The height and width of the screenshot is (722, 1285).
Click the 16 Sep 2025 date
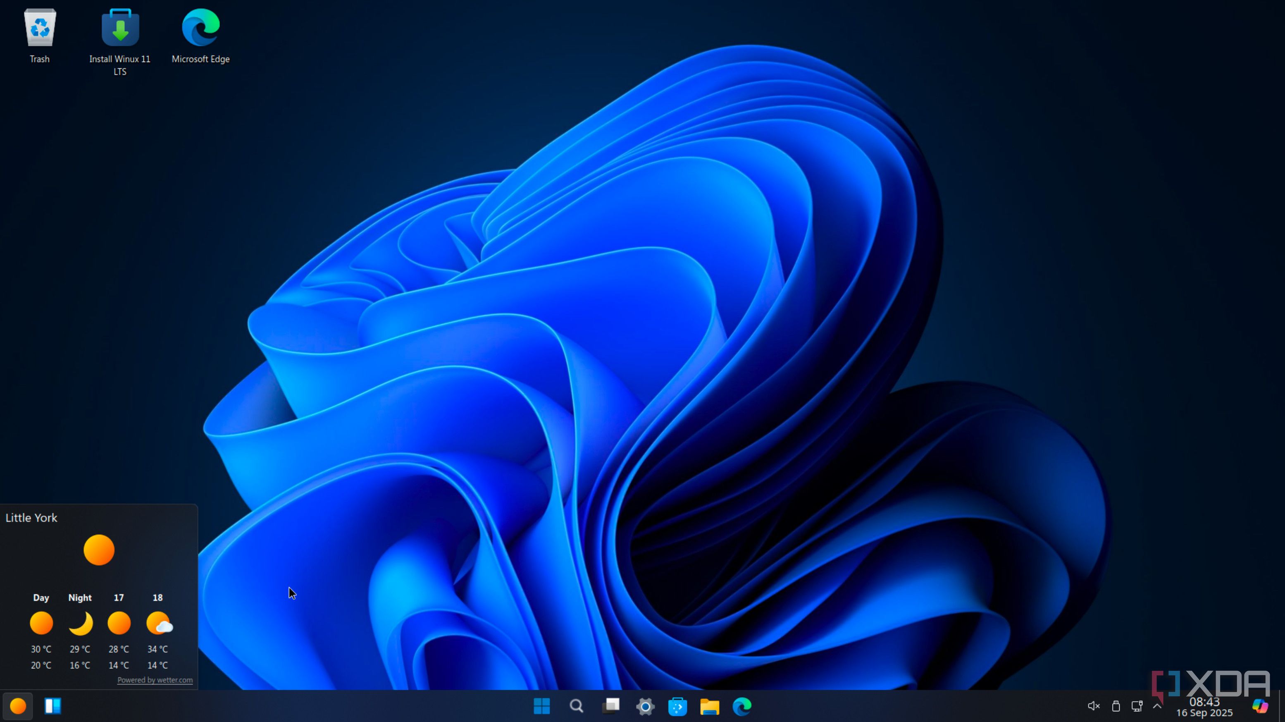1204,713
